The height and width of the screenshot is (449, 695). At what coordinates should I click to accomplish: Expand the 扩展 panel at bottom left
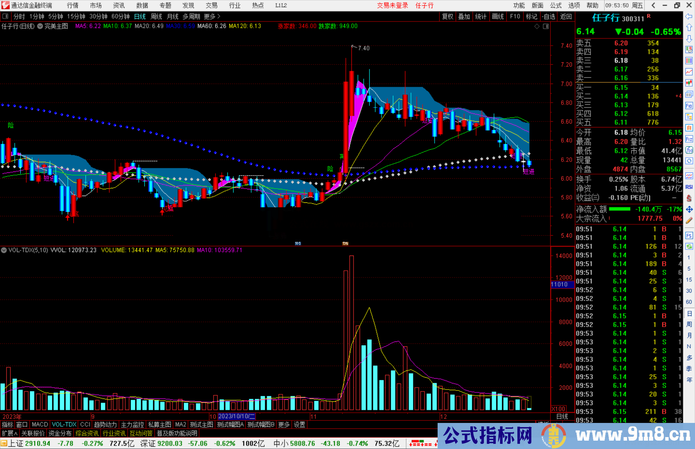pos(9,433)
